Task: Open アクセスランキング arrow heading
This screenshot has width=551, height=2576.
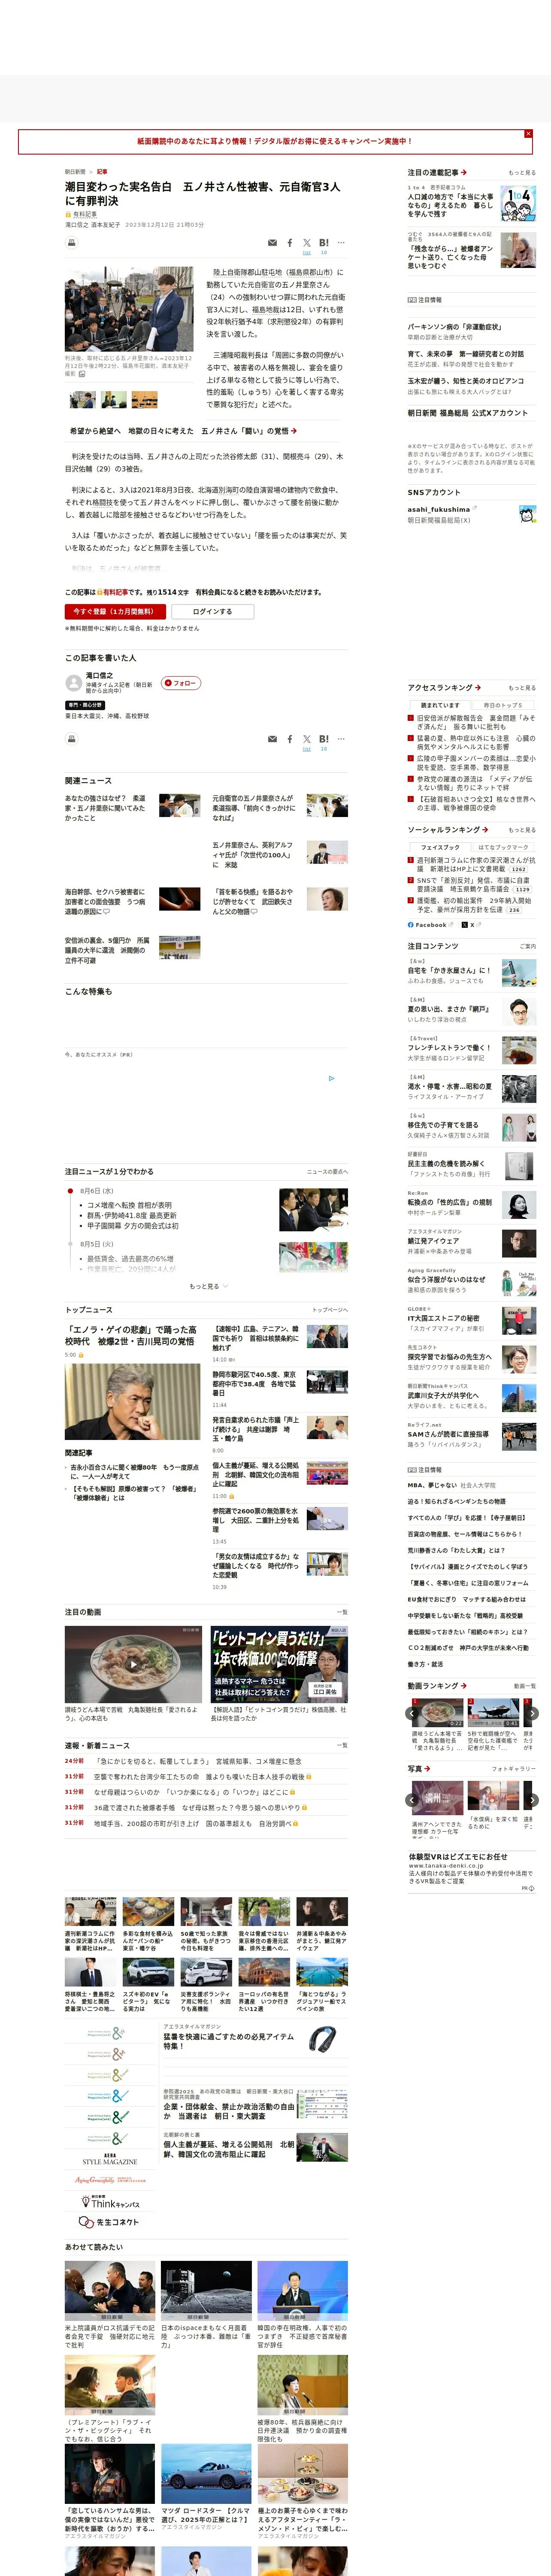Action: point(444,688)
